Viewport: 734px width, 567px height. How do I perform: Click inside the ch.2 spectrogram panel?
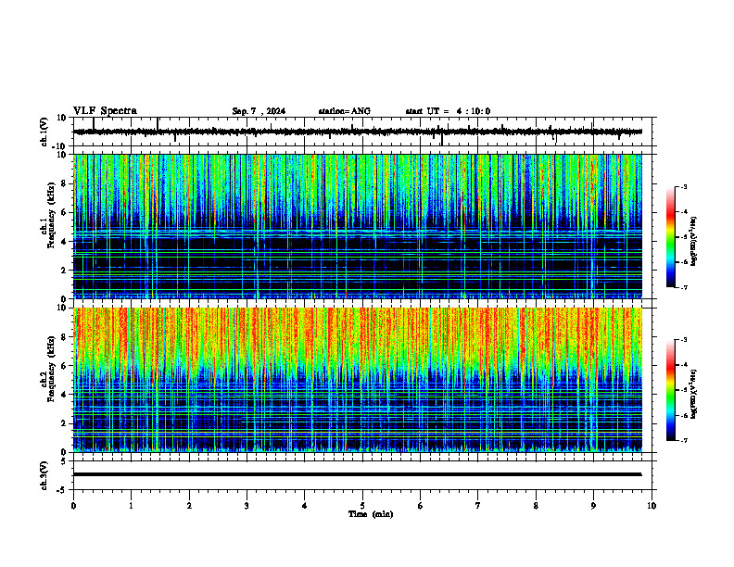[358, 380]
